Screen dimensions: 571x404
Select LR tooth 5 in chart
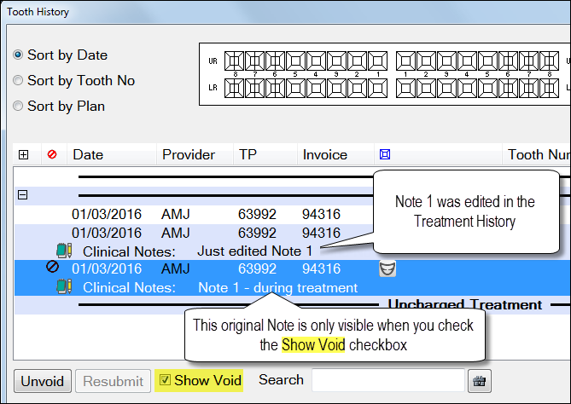tap(295, 89)
